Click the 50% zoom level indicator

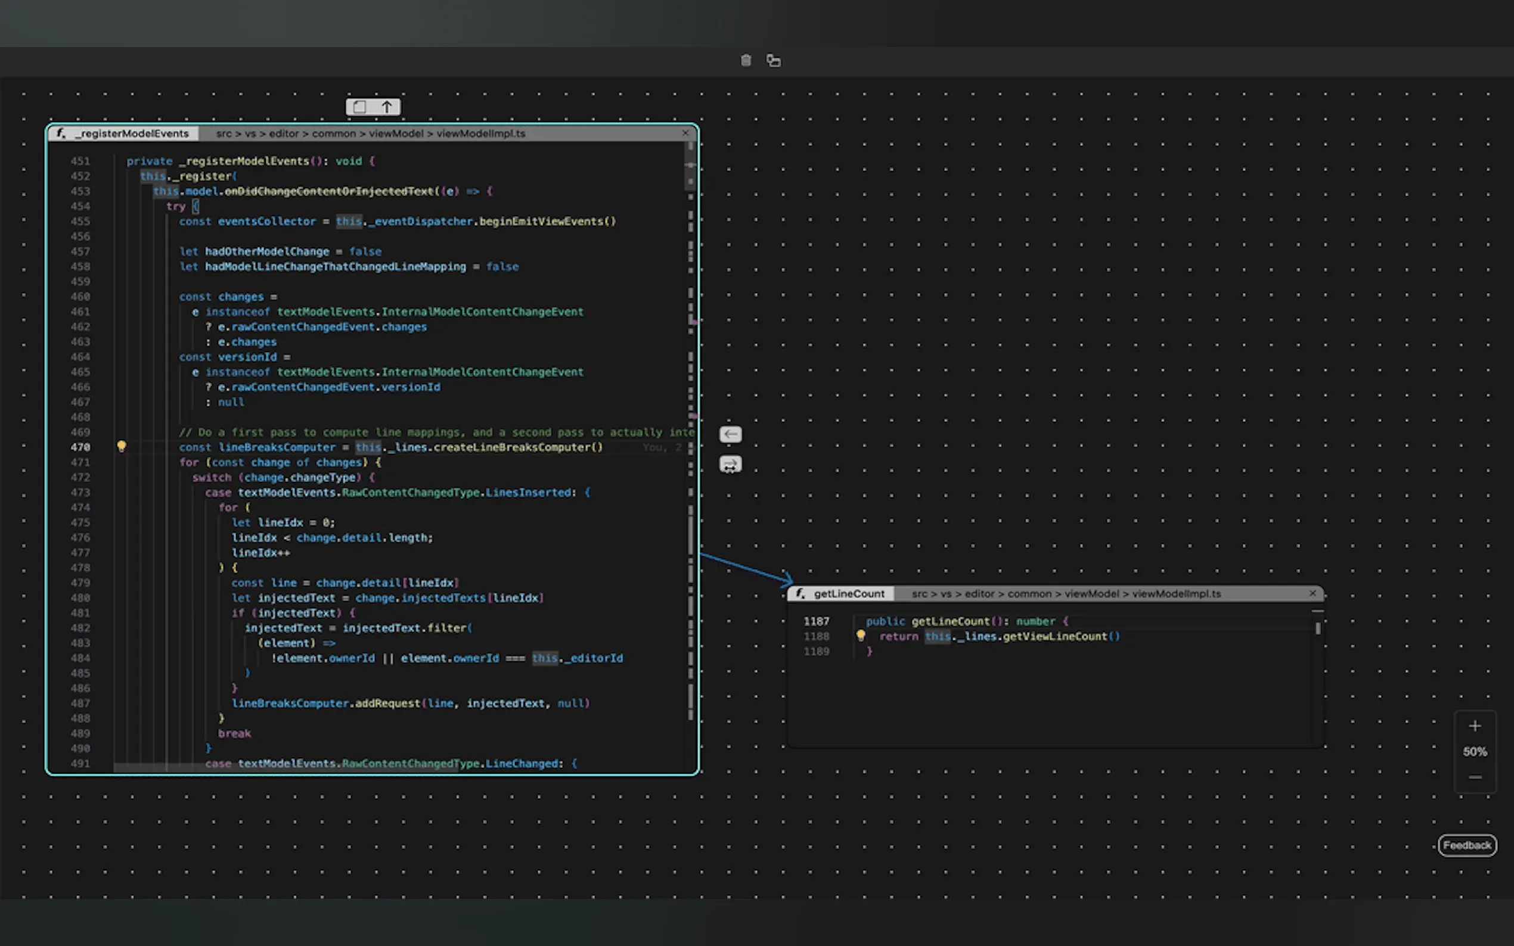(x=1475, y=751)
